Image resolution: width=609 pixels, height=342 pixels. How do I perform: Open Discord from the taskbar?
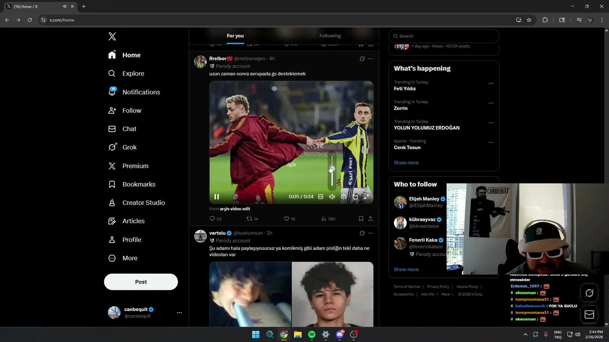point(340,334)
